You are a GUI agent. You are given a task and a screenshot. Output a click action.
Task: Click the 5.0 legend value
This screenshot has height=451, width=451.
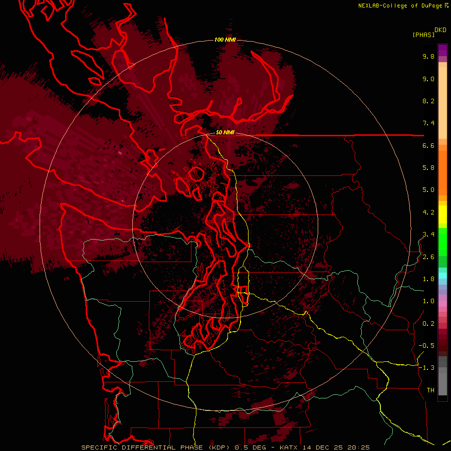(x=428, y=190)
